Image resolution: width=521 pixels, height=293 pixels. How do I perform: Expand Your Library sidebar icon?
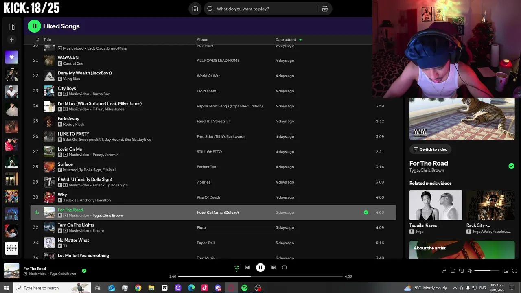pos(11,27)
